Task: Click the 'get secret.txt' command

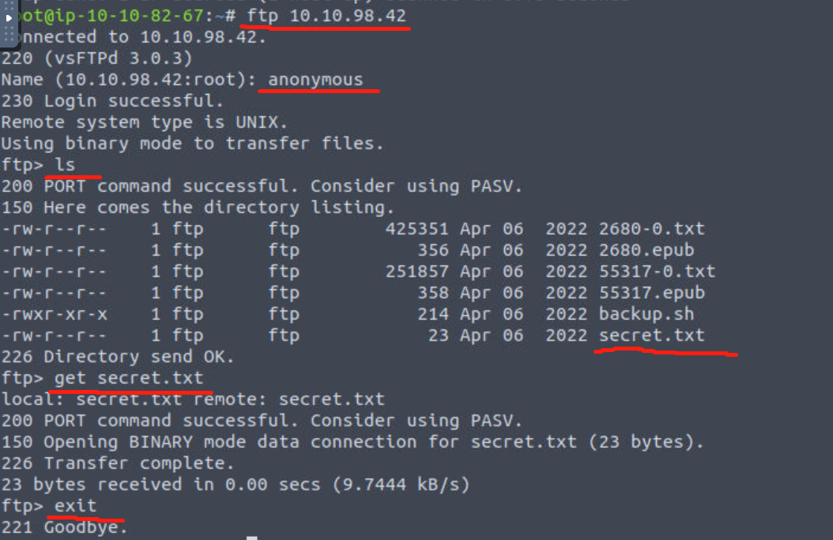Action: 129,377
